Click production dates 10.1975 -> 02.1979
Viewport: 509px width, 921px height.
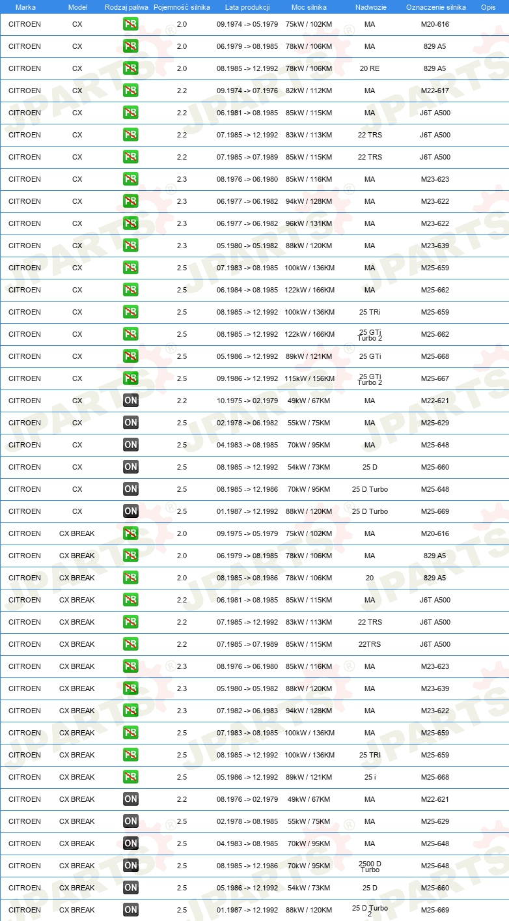click(247, 401)
